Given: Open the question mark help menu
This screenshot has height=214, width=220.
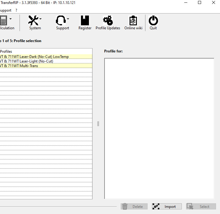Looking at the screenshot, I should (16, 10).
